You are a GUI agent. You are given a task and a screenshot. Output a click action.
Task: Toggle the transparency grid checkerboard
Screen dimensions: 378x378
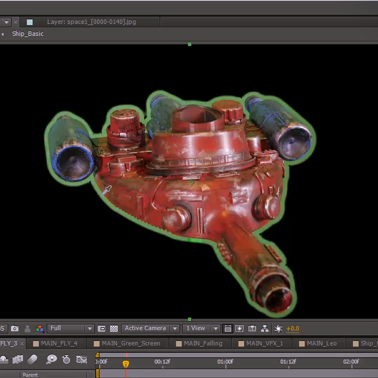(x=114, y=329)
